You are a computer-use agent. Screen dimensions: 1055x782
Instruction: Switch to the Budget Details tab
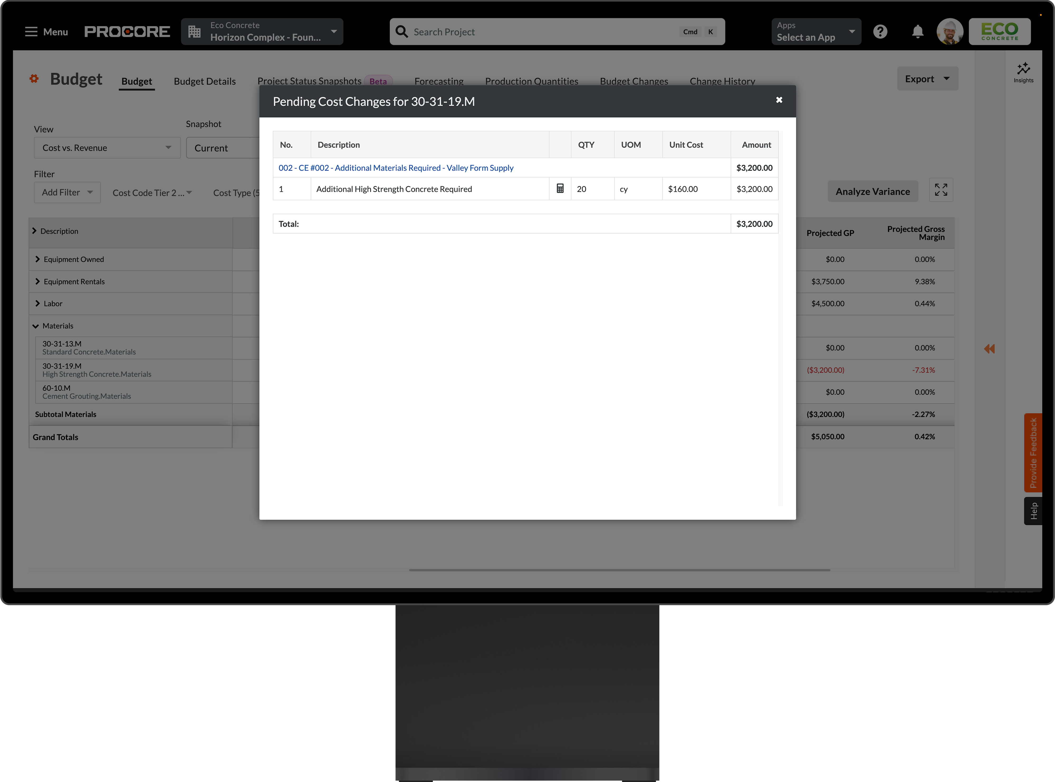(205, 81)
